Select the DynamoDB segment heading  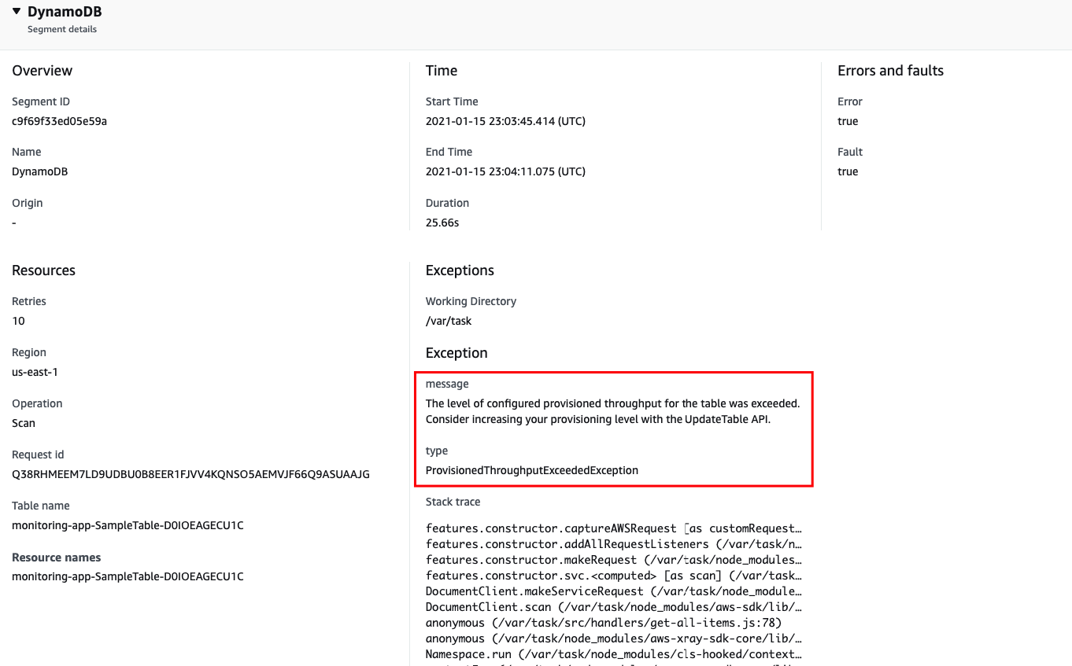point(65,12)
